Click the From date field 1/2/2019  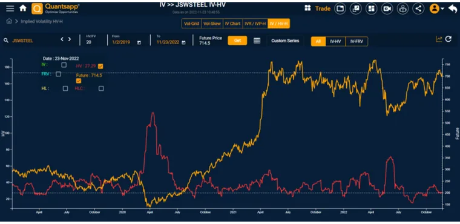point(121,42)
